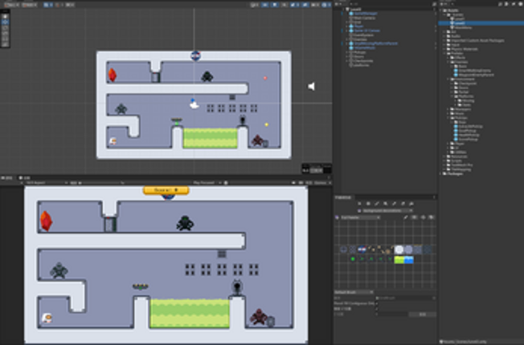This screenshot has width=524, height=345.
Task: Open the tile palette selection dropdown
Action: point(360,217)
